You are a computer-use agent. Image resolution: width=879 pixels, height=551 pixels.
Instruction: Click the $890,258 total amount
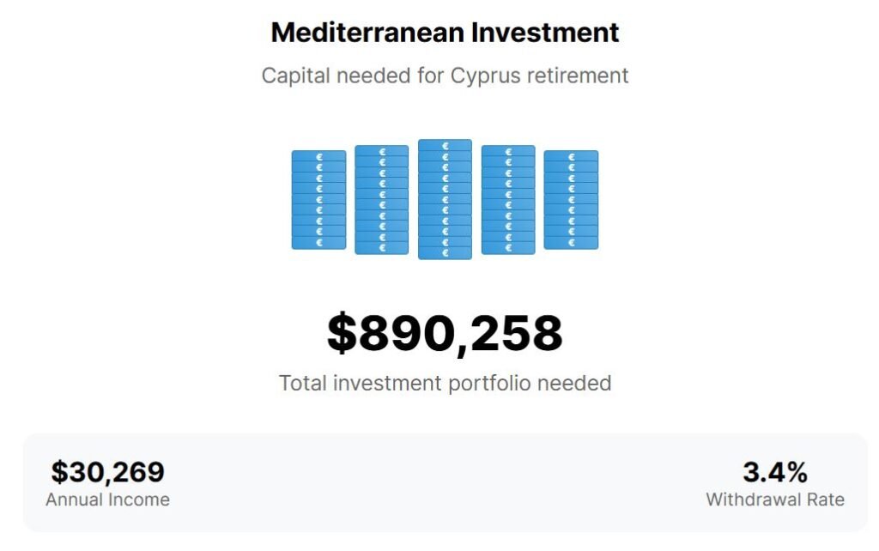pos(445,334)
